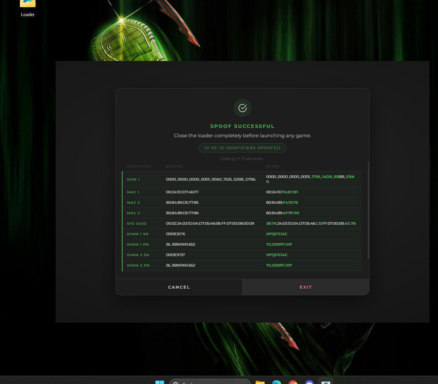
Task: Click MAC 3 after value 80:84:89:4F:7F:00
Action: [283, 213]
